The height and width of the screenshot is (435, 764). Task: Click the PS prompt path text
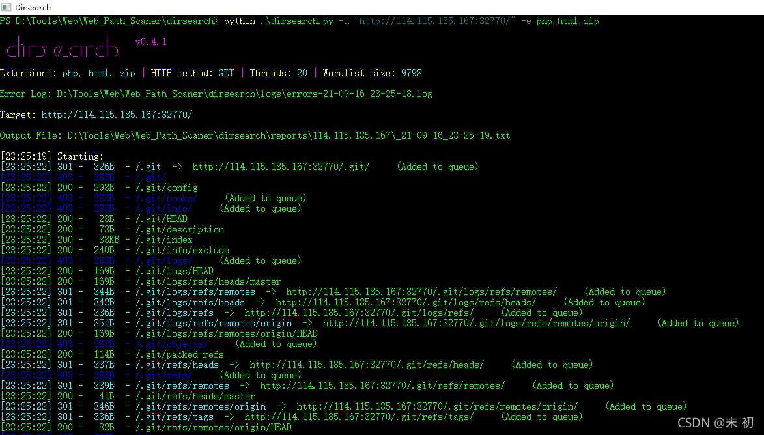(109, 21)
